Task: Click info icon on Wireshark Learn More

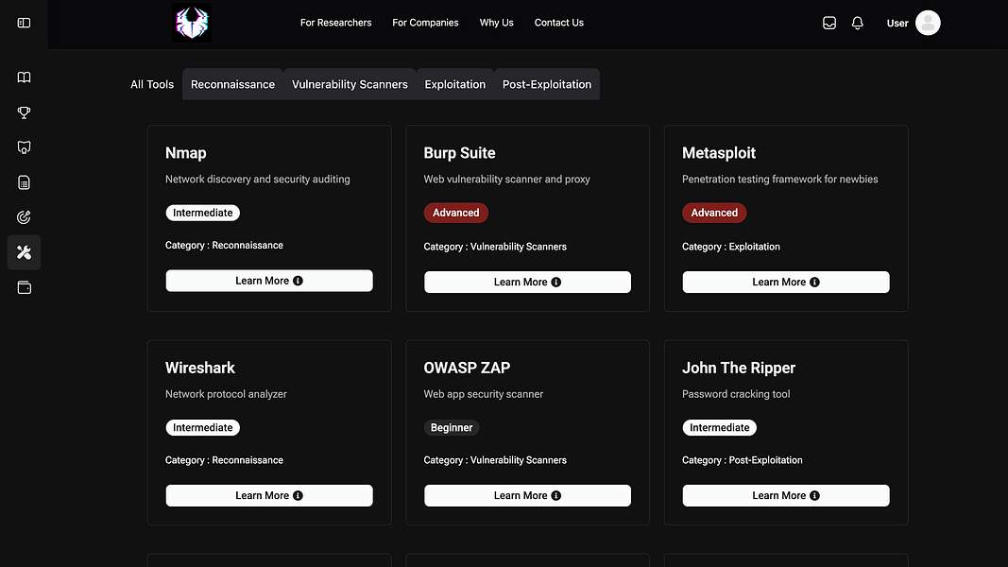Action: [298, 495]
